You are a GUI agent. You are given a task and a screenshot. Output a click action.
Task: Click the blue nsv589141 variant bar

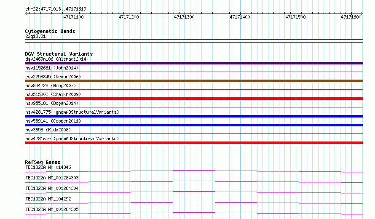coord(194,125)
